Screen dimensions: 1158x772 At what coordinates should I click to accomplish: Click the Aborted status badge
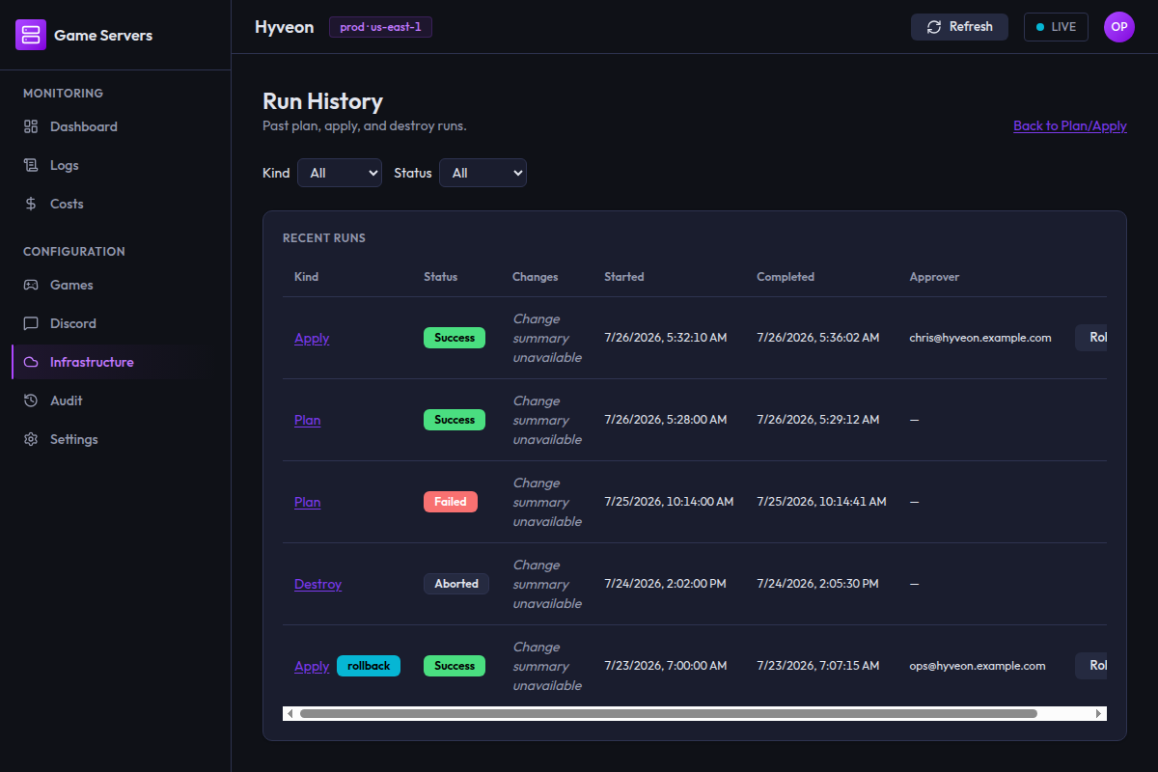(456, 584)
